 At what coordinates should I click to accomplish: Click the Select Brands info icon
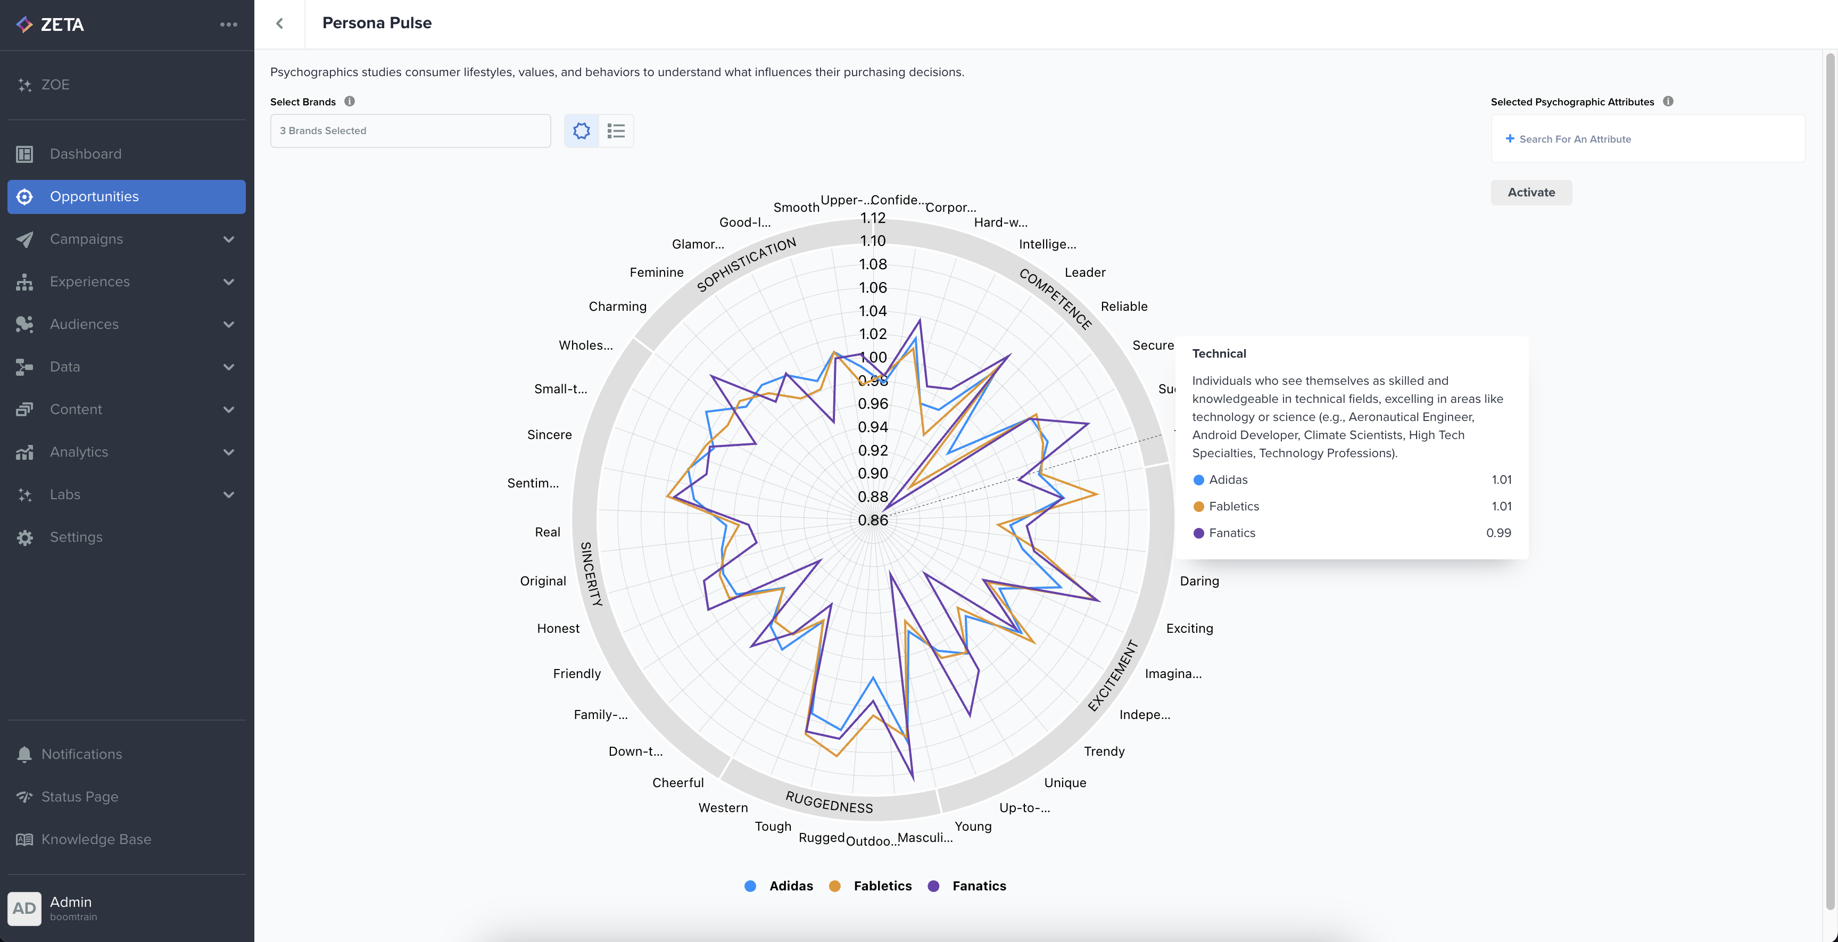click(x=350, y=101)
